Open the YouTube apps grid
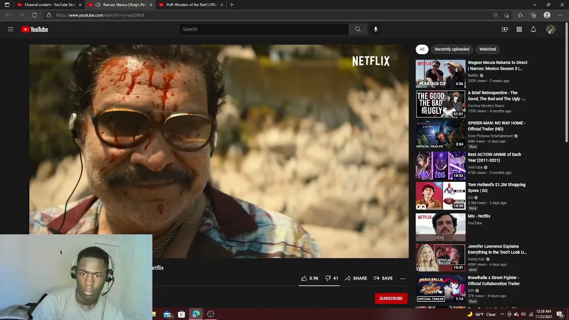Viewport: 569px width, 320px height. (519, 29)
